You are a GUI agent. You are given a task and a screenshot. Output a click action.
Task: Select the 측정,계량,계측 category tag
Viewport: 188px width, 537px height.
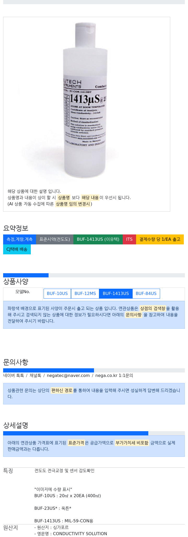20,239
